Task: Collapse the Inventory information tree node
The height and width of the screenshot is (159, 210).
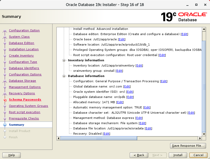Action: (64, 61)
